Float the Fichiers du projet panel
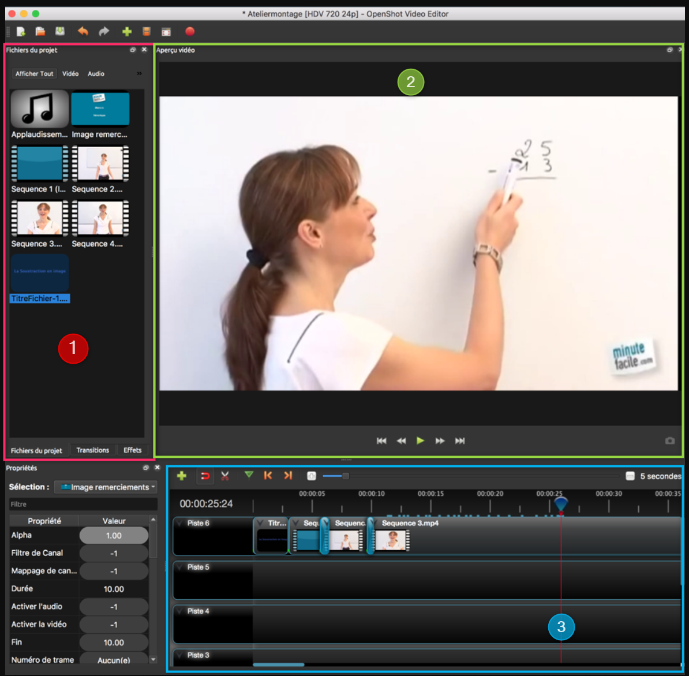The width and height of the screenshot is (689, 676). tap(133, 50)
